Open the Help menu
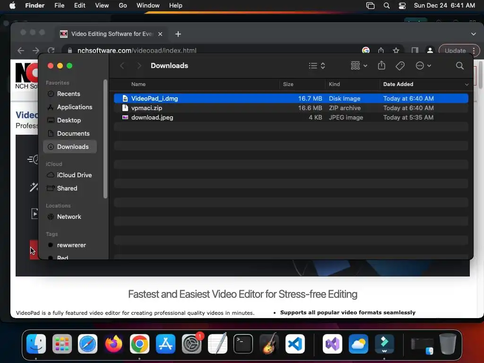This screenshot has height=363, width=484. 176,6
